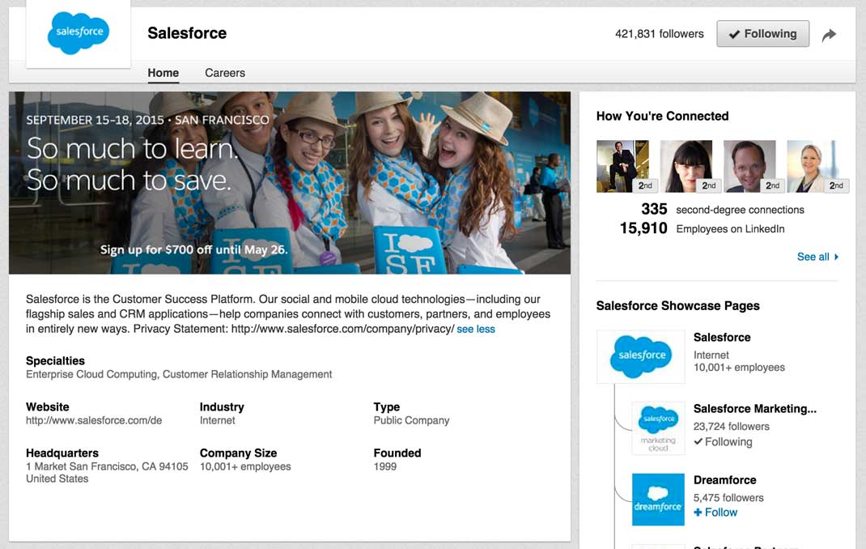Click the How You're Connected heading
This screenshot has width=866, height=549.
point(662,116)
